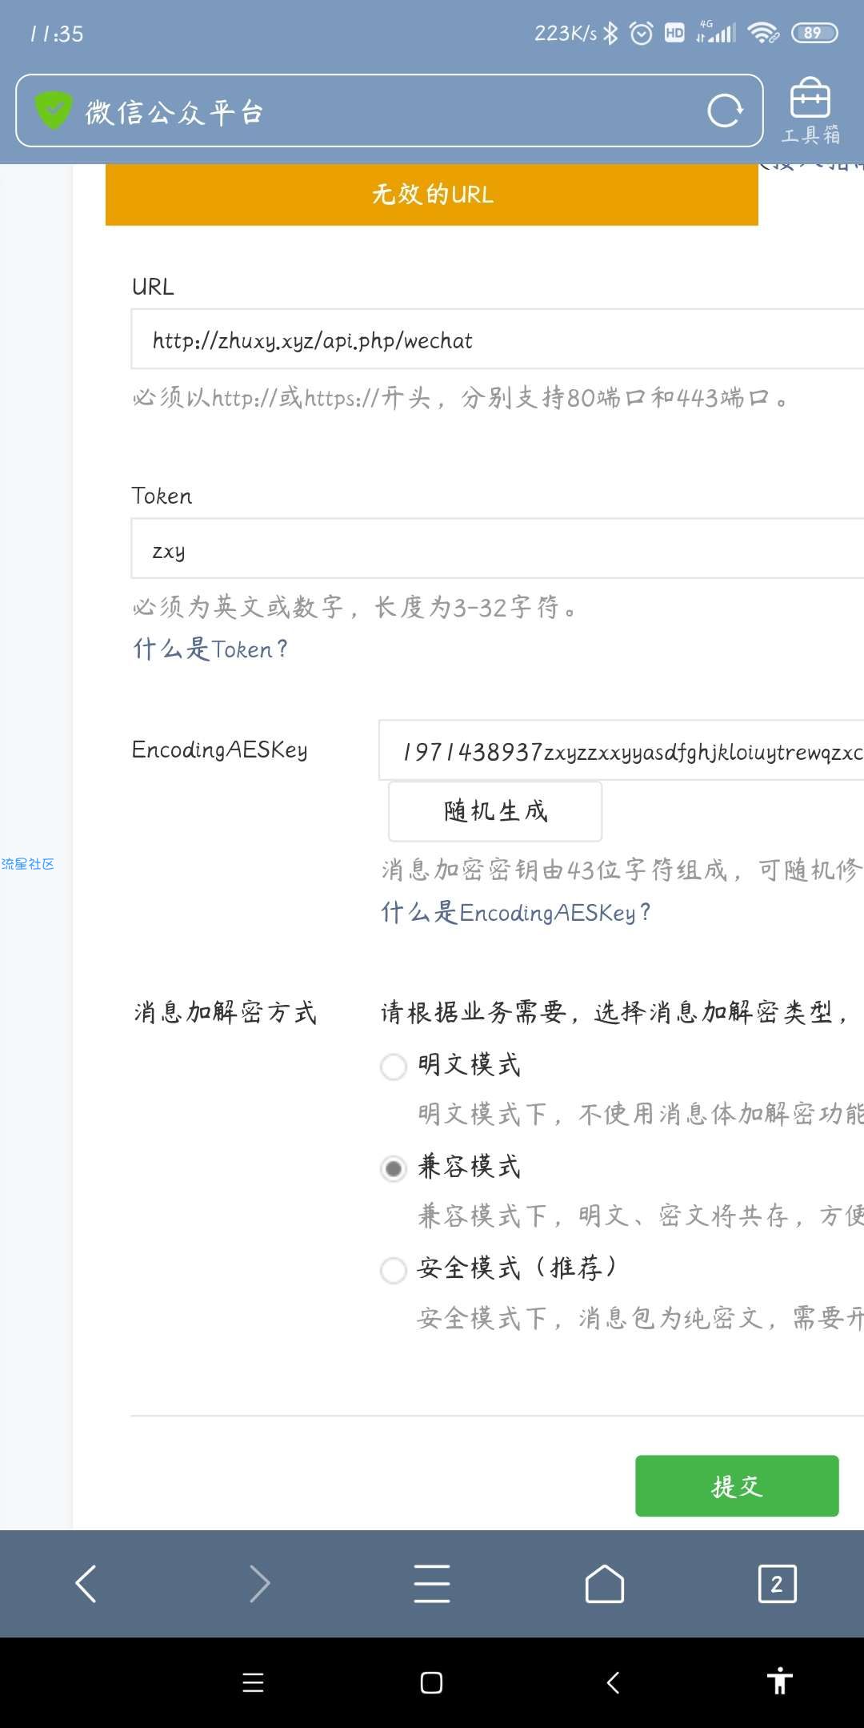Tap the hint about 80 and 443 ports
Viewport: 864px width, 1728px height.
[461, 397]
